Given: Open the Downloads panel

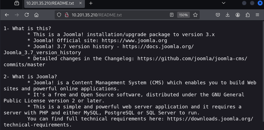Looking at the screenshot, I should click(228, 15).
